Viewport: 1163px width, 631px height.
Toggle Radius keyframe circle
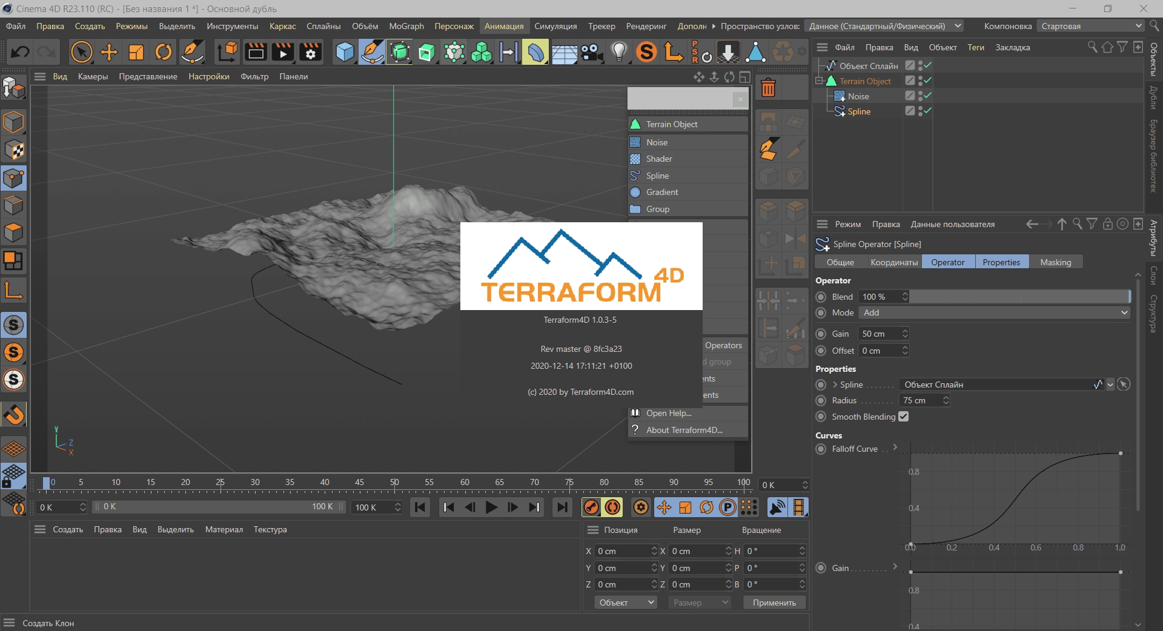(821, 400)
